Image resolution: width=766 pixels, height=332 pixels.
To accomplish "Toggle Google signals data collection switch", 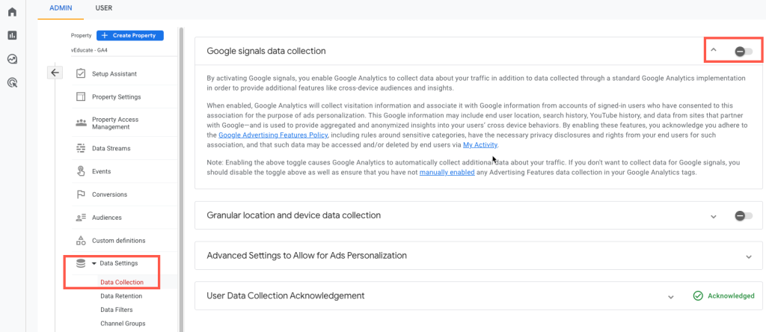I will point(744,52).
